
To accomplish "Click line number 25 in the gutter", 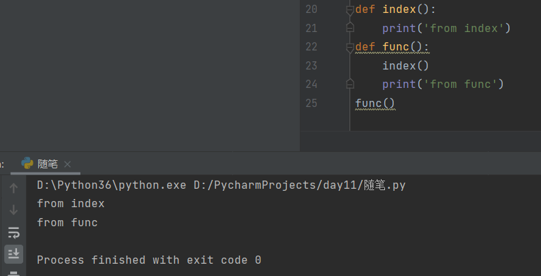I will pos(311,104).
